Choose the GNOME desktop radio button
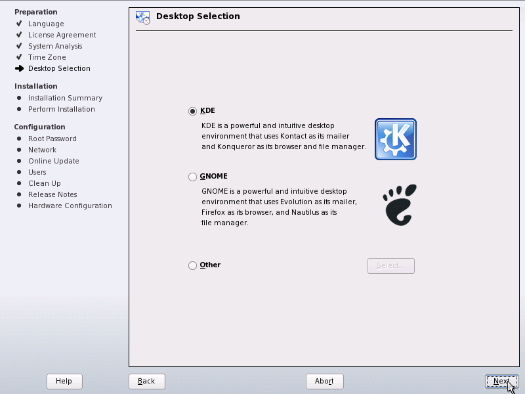 192,177
